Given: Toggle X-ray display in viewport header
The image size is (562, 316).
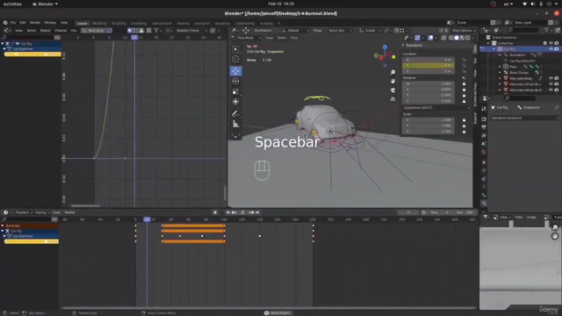Looking at the screenshot, I should pos(443,38).
